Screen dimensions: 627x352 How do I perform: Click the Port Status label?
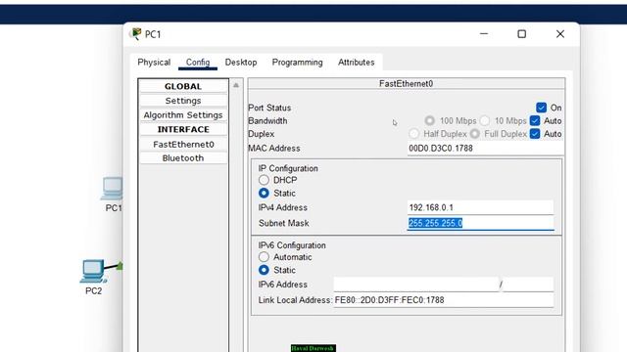coord(269,108)
